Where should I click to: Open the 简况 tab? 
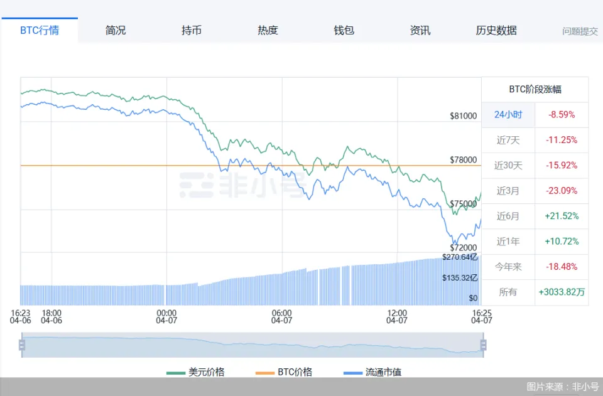point(116,30)
